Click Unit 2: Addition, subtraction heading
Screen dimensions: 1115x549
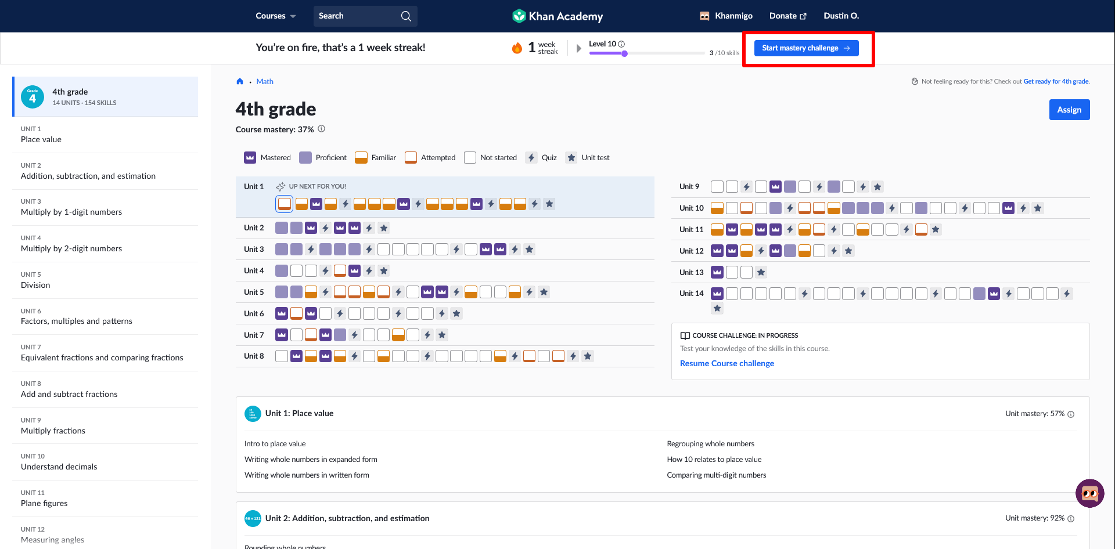point(347,519)
